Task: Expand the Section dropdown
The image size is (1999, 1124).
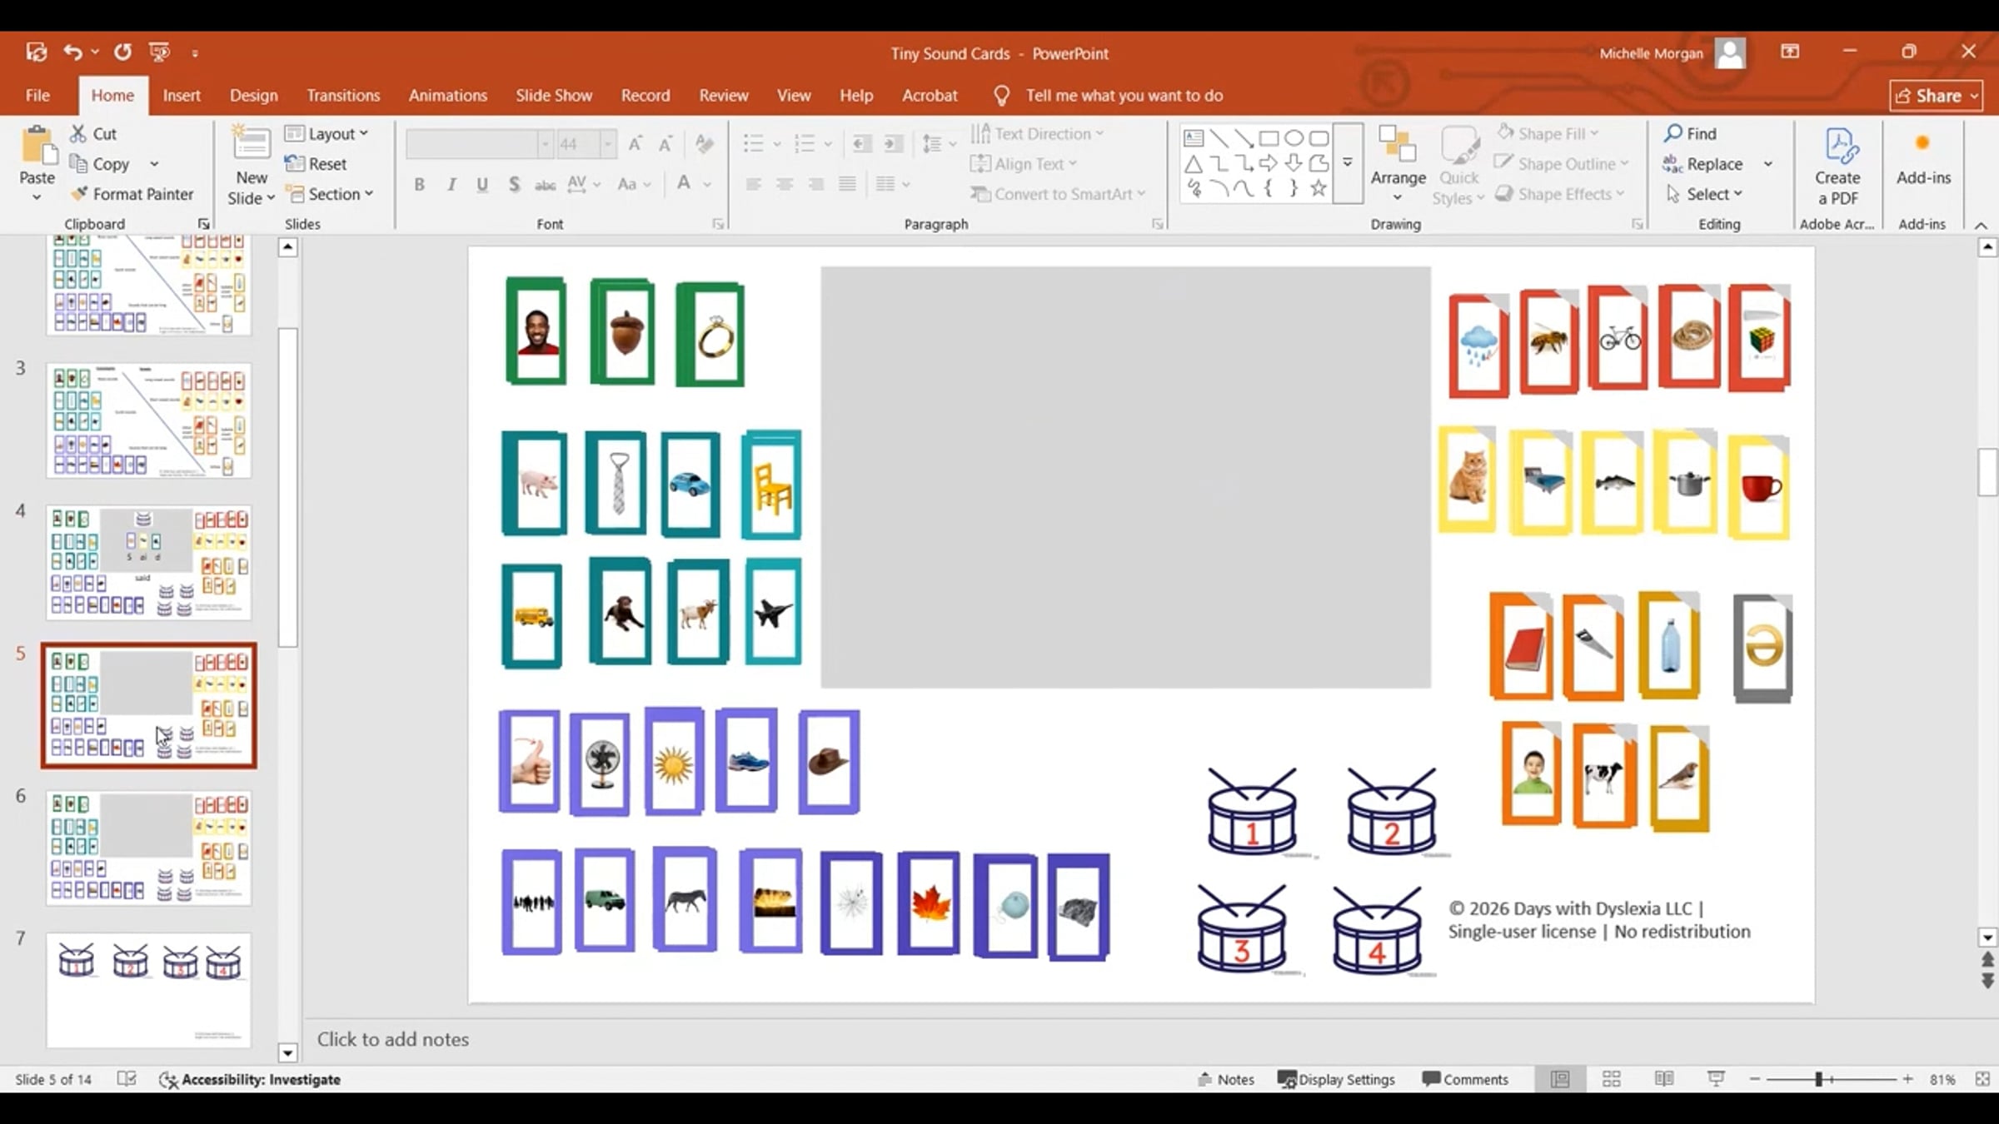Action: (x=329, y=193)
